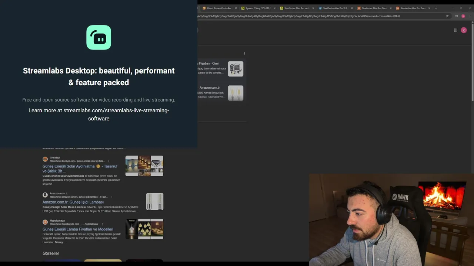474x266 pixels.
Task: Bookmark this page with the star icon
Action: point(447,16)
